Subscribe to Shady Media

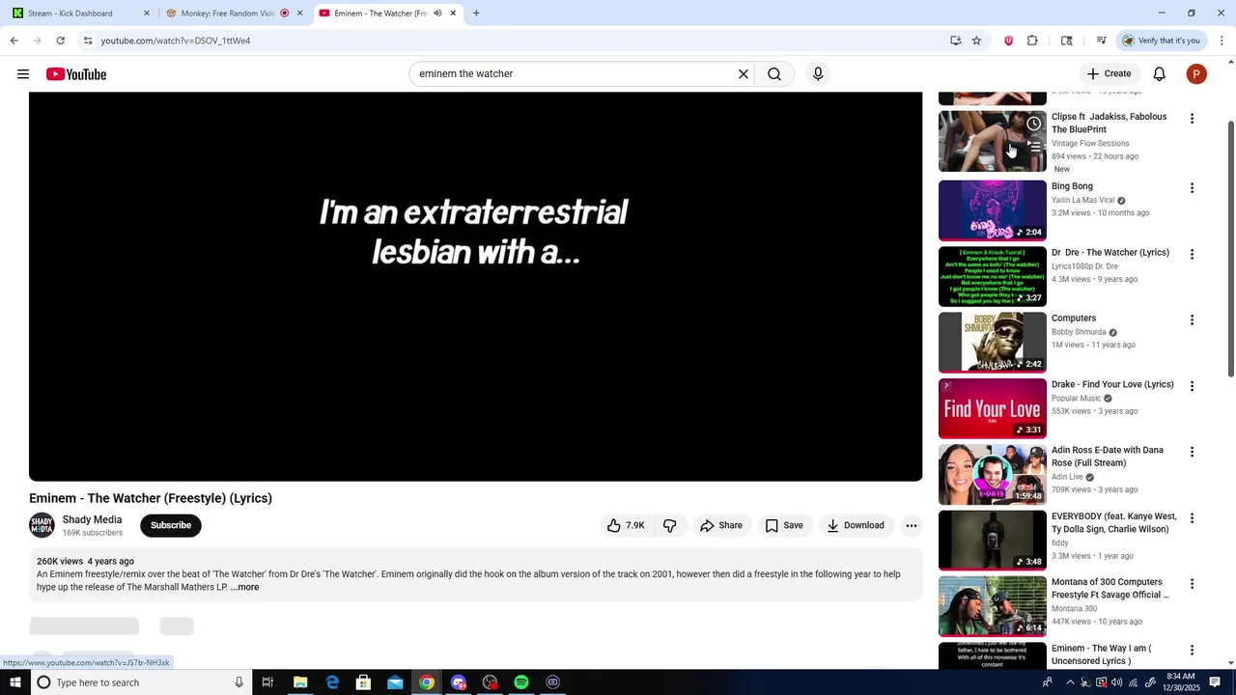pos(171,525)
